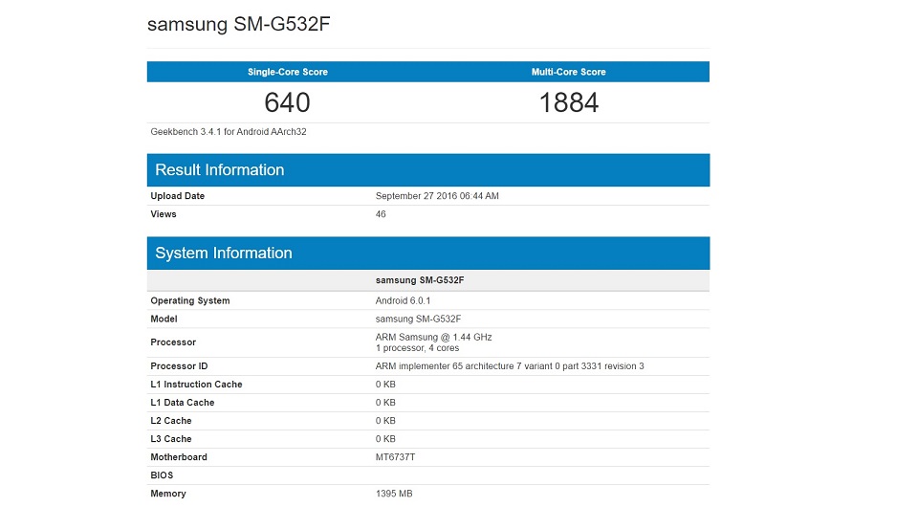
Task: Click the Views label
Action: [164, 214]
